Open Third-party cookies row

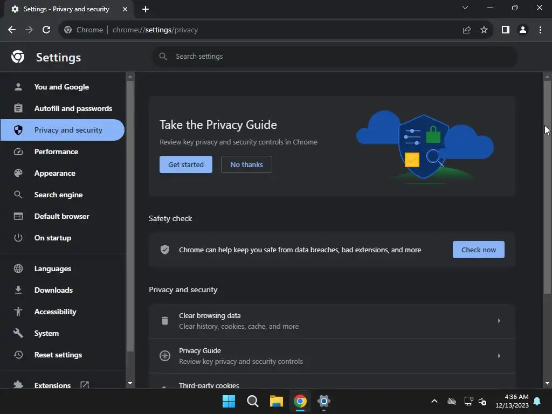pos(332,381)
